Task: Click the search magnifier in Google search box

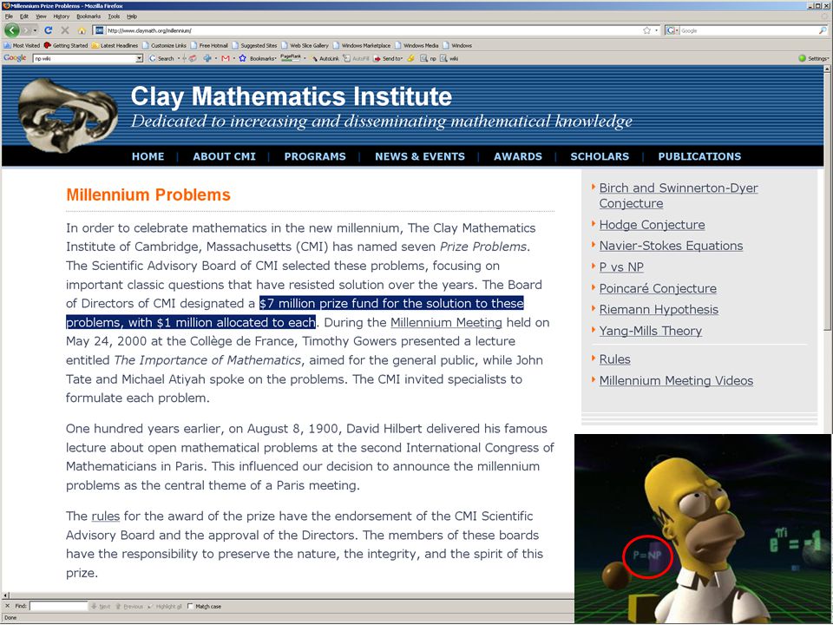Action: 823,30
